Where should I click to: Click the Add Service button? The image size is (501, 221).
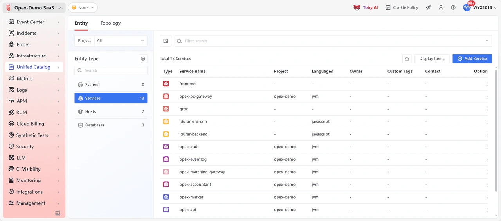472,59
